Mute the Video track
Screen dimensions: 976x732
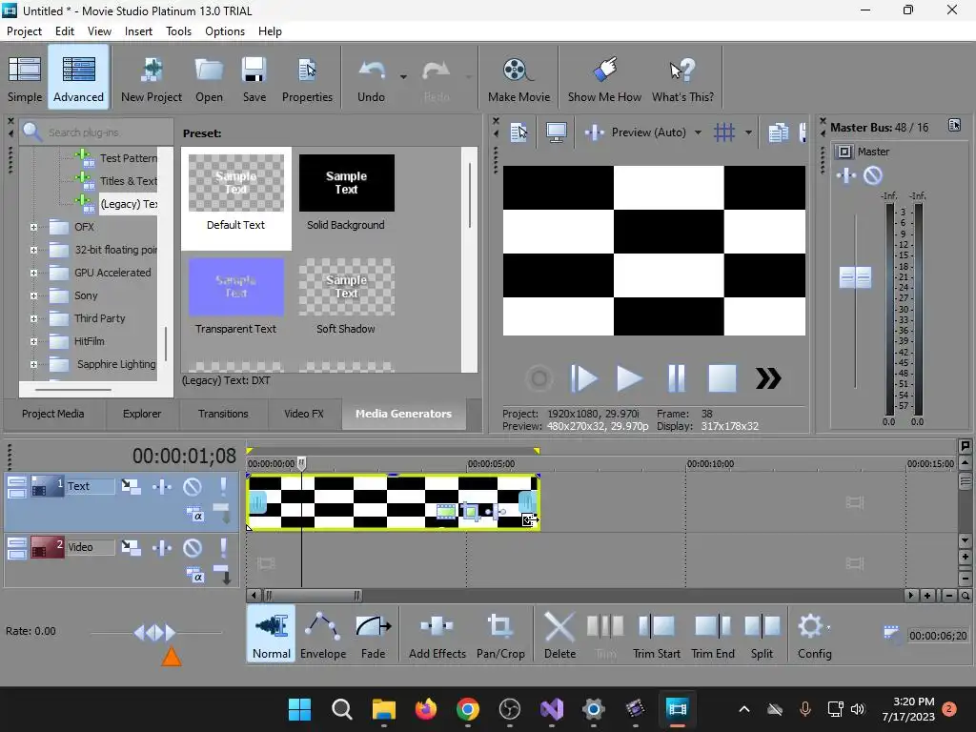[x=193, y=548]
